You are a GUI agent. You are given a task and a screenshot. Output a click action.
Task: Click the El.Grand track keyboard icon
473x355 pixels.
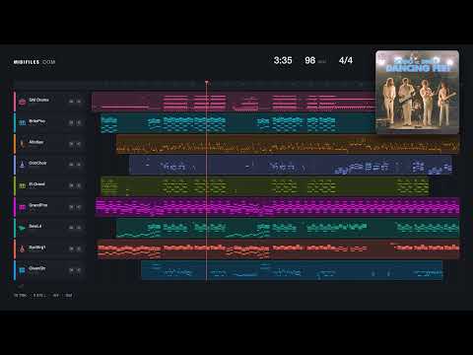click(x=22, y=185)
